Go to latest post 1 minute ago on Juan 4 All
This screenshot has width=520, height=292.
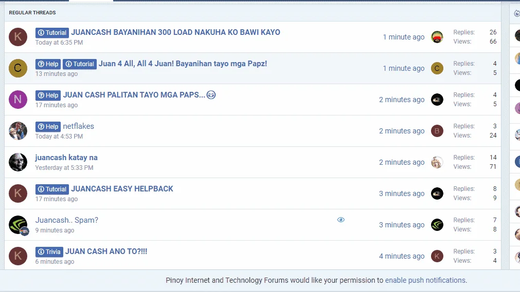(404, 68)
